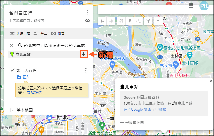Select the ruler measure distance tool
This screenshot has width=214, height=136.
point(158,21)
